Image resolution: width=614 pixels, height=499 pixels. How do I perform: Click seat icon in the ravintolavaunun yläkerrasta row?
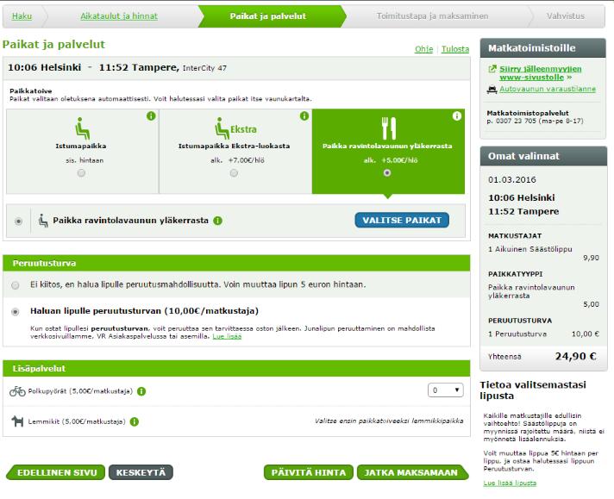(43, 221)
